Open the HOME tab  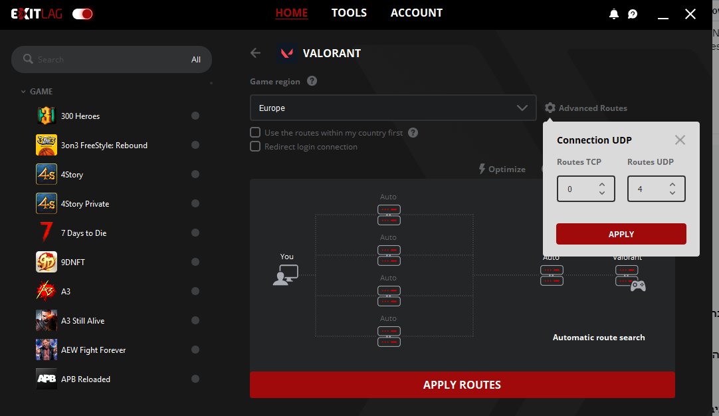click(292, 13)
